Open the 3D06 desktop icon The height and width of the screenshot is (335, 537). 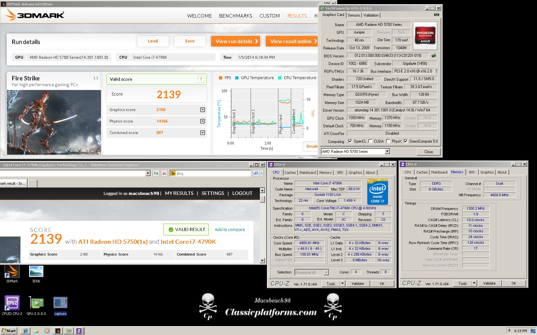point(36,274)
